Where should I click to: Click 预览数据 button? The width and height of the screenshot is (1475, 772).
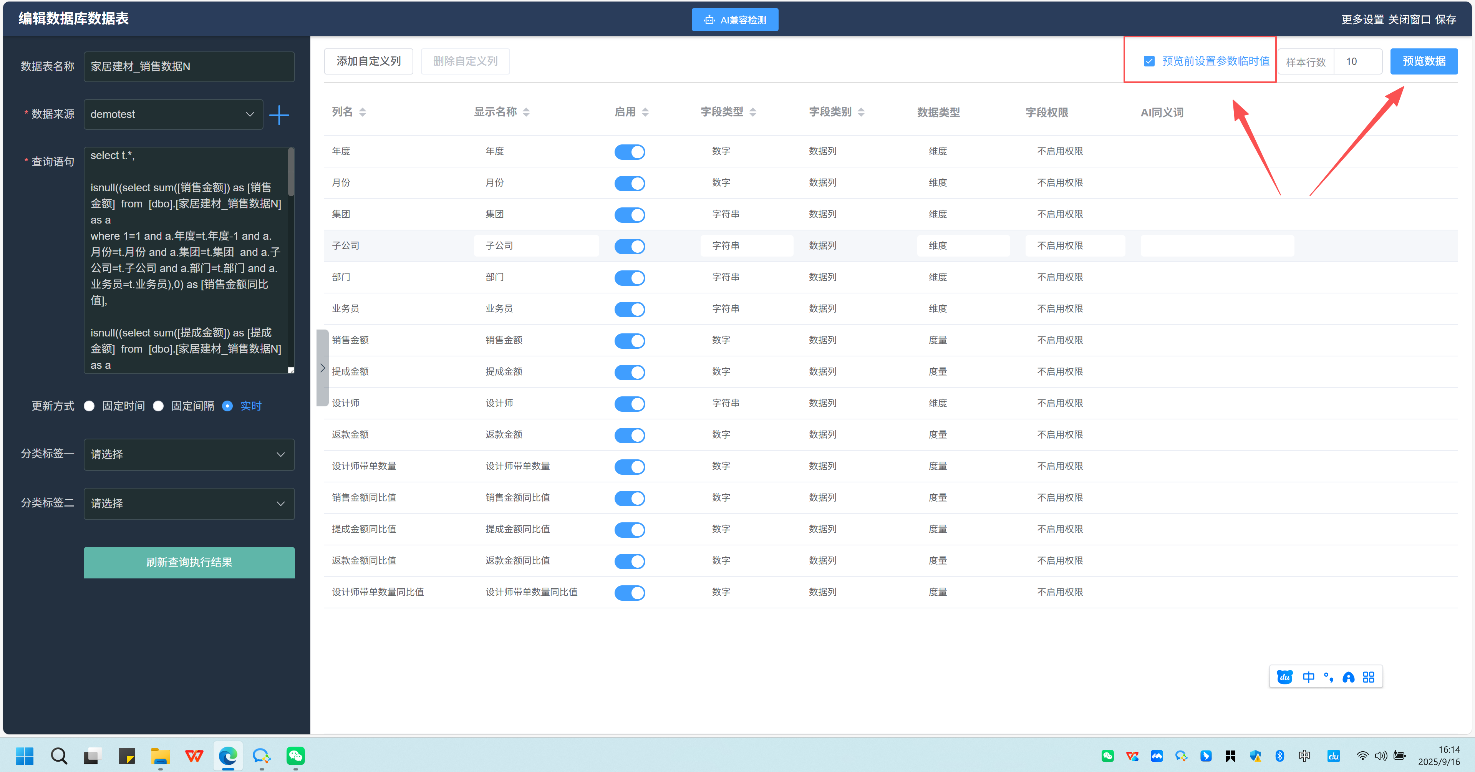(1424, 61)
